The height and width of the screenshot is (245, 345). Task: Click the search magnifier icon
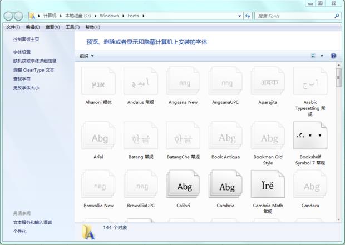click(337, 16)
